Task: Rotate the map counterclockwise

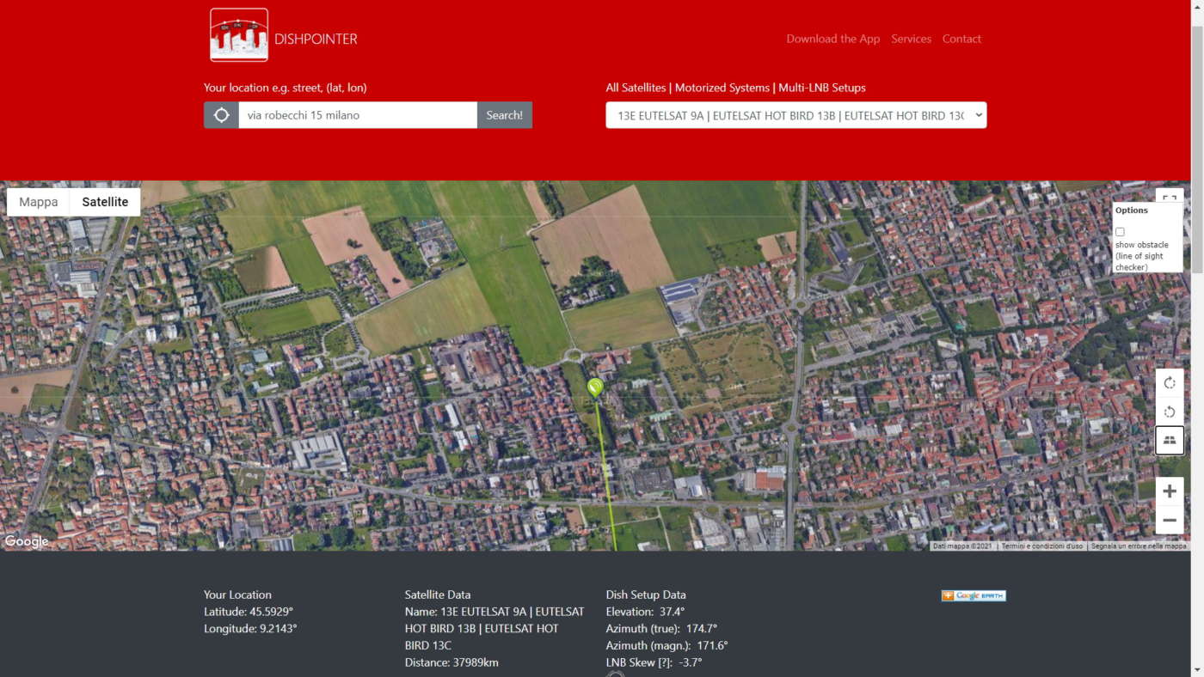Action: coord(1169,412)
